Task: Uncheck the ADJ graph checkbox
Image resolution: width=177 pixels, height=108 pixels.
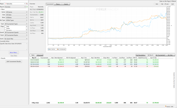Action: click(x=165, y=4)
